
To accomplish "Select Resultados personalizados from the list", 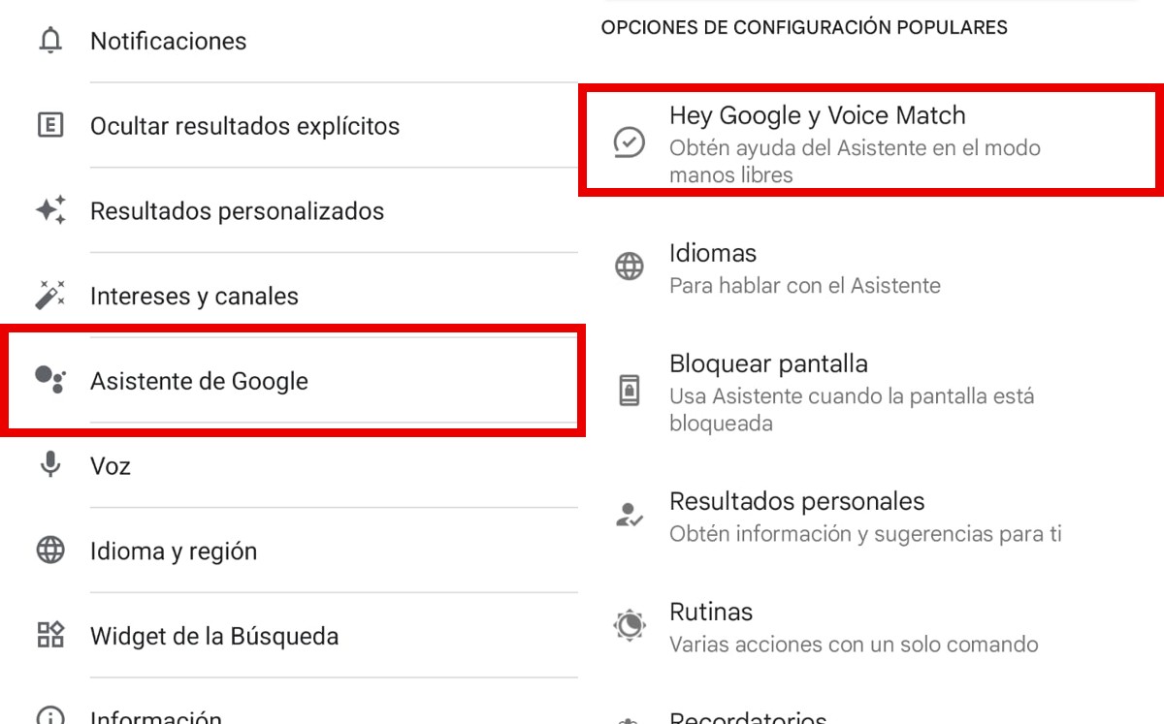I will (x=238, y=210).
